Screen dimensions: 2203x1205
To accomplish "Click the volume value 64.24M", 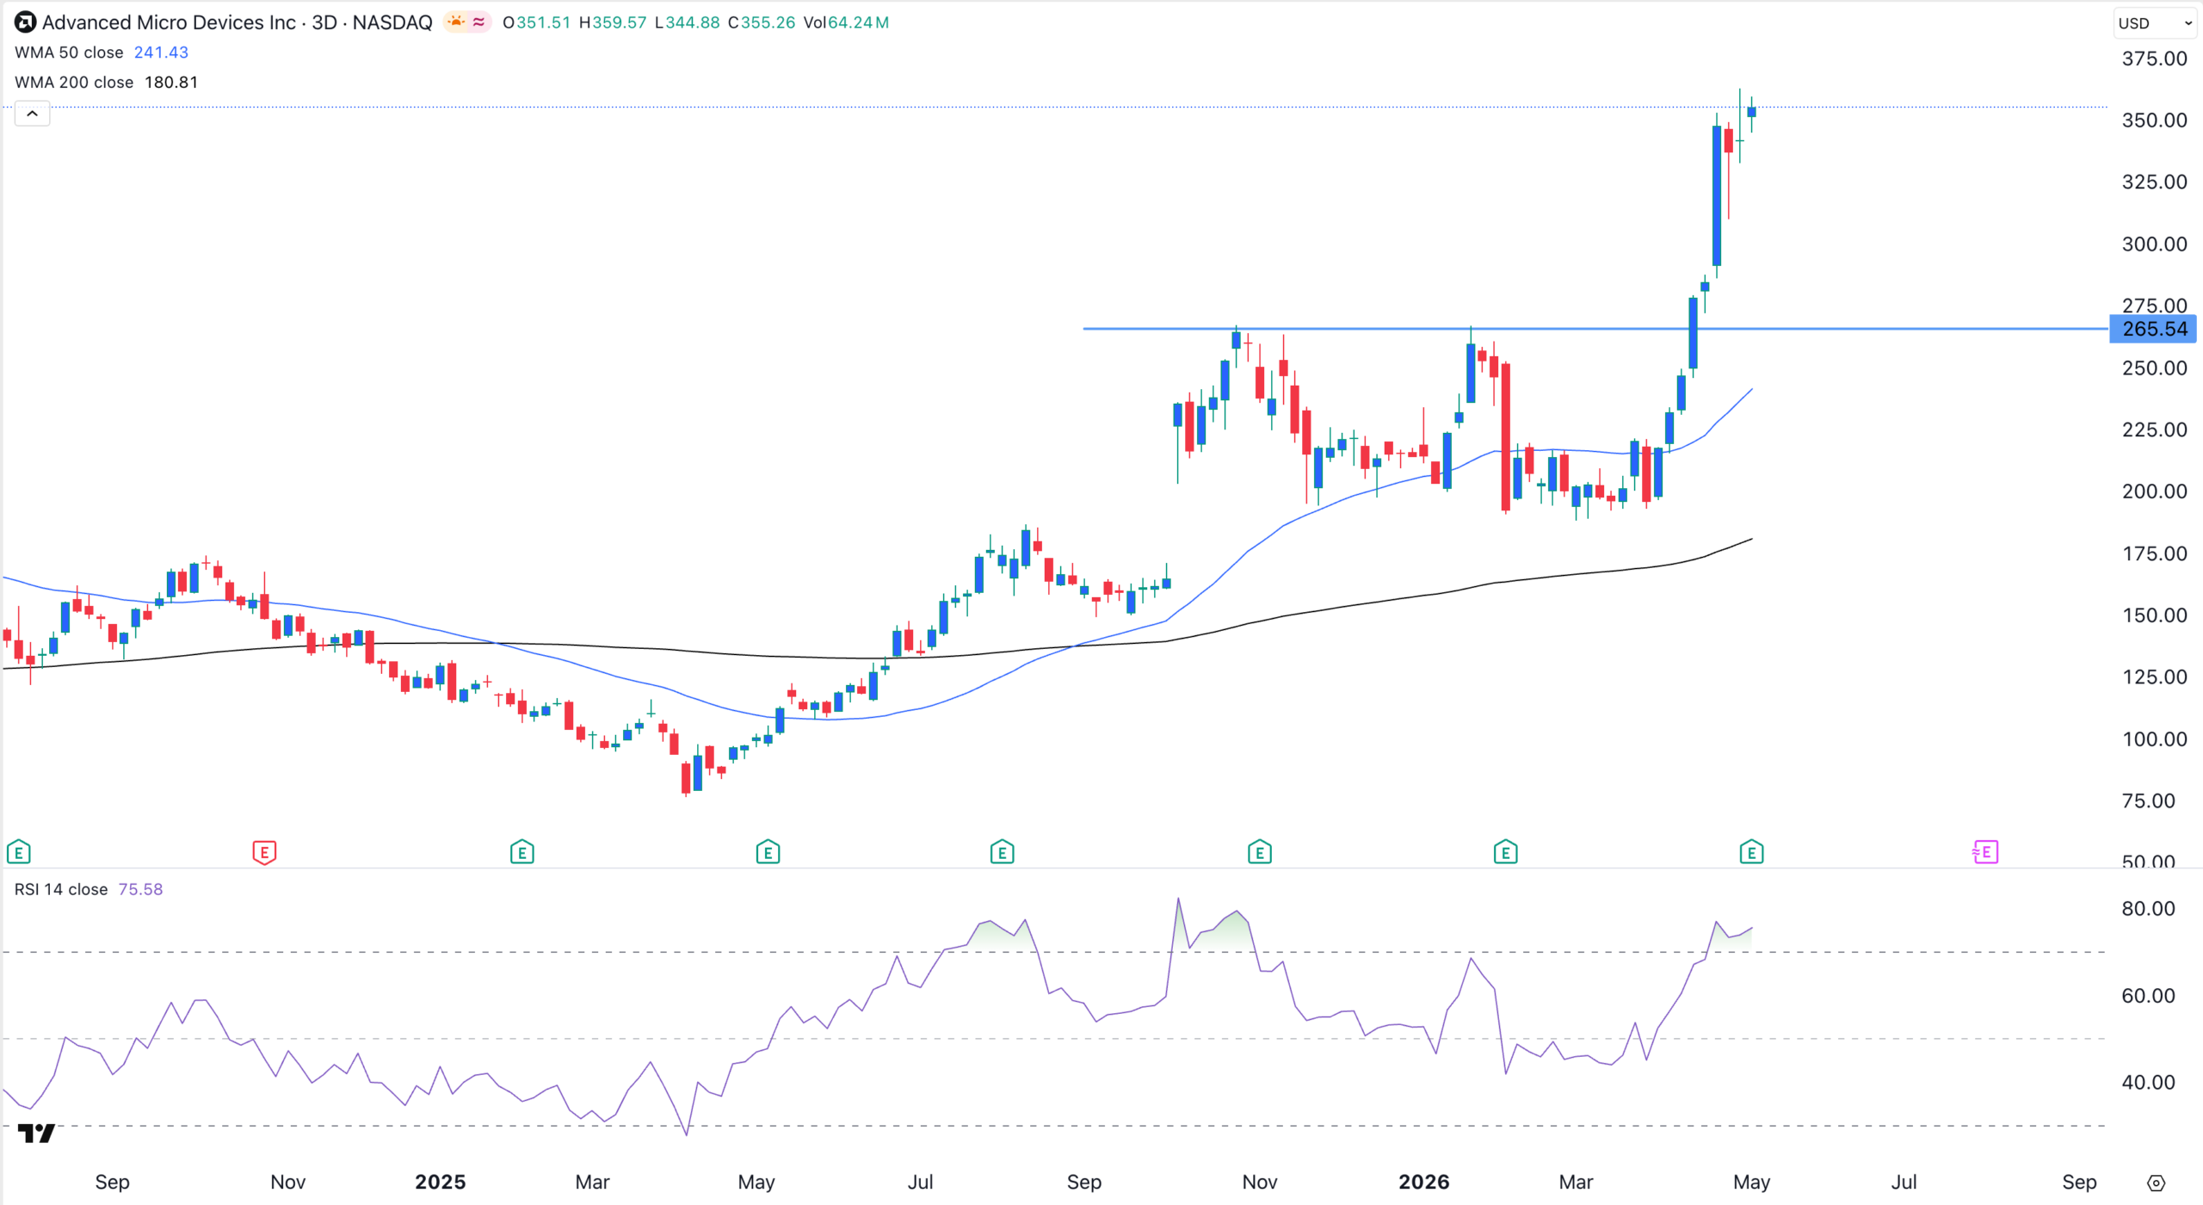I will coord(858,22).
